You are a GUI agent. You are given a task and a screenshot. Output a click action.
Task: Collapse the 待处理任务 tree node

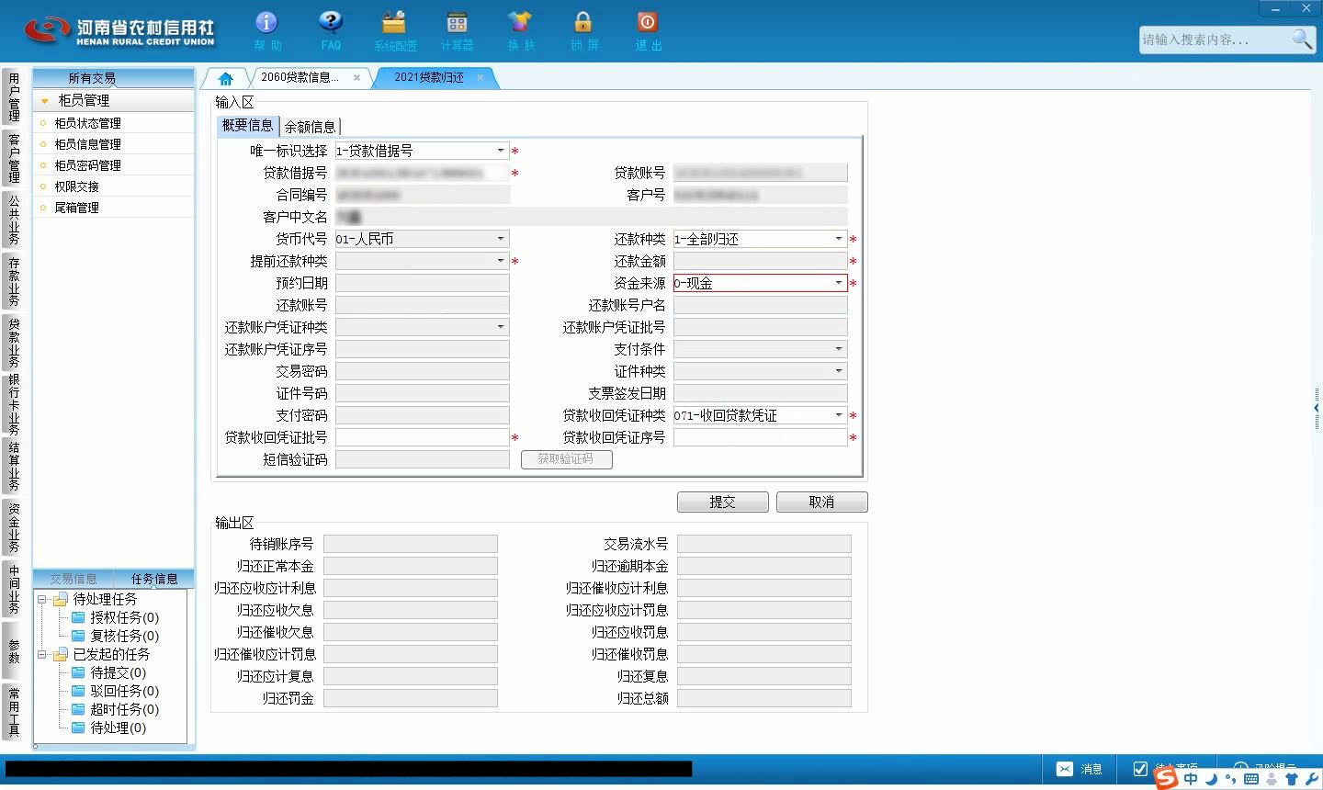click(x=42, y=599)
